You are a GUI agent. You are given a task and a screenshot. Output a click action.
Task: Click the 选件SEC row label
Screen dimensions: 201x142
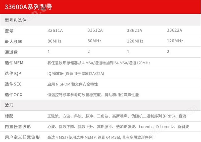[13, 84]
